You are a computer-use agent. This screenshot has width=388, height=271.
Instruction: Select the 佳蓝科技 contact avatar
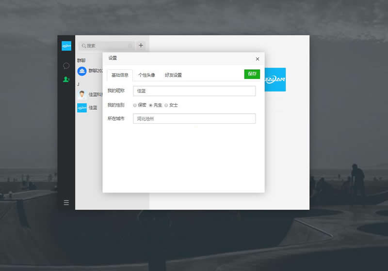pos(82,94)
